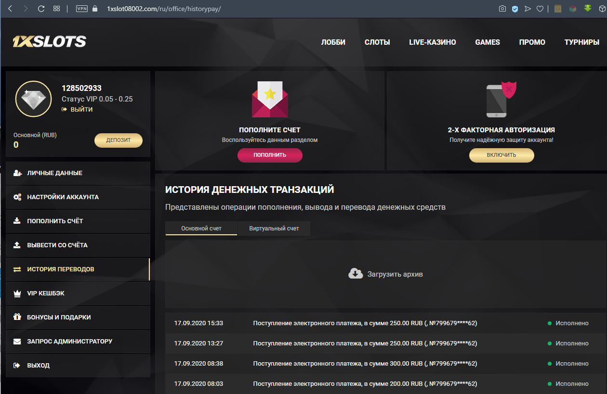Image resolution: width=607 pixels, height=394 pixels.
Task: Click the cloud download archive icon
Action: click(x=356, y=274)
